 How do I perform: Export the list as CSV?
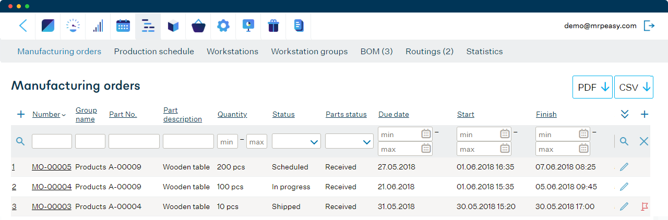(634, 88)
